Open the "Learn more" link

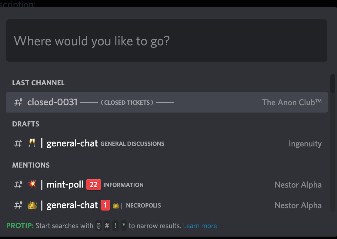[200, 226]
